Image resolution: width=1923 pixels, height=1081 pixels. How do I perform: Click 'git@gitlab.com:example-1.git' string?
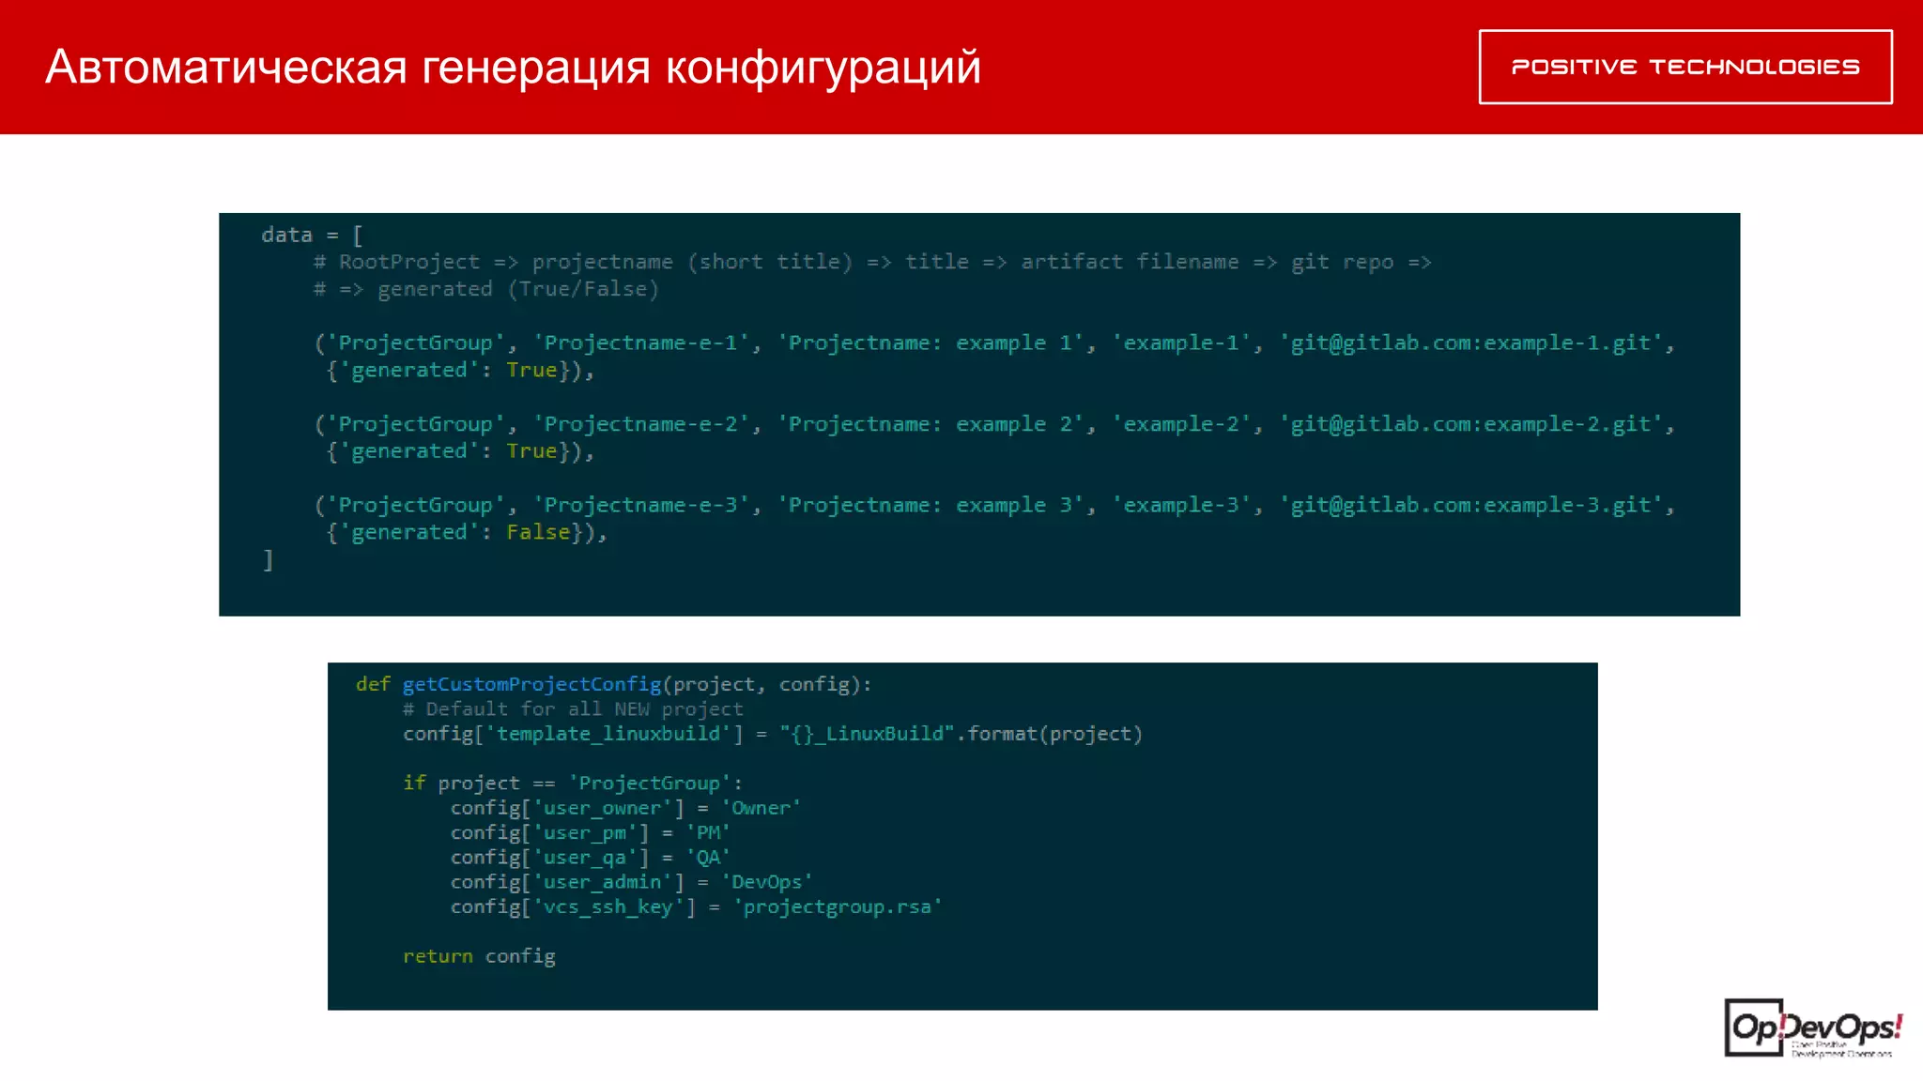1471,343
